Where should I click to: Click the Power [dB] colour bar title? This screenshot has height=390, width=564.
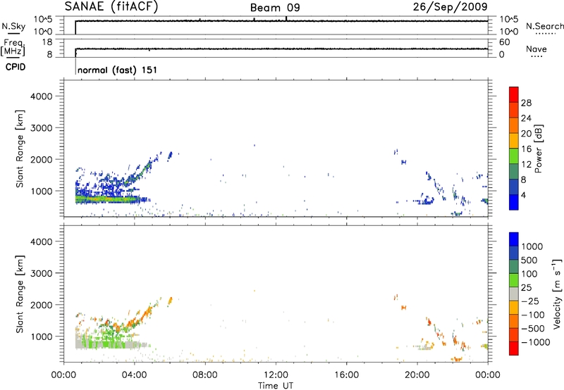click(x=539, y=149)
